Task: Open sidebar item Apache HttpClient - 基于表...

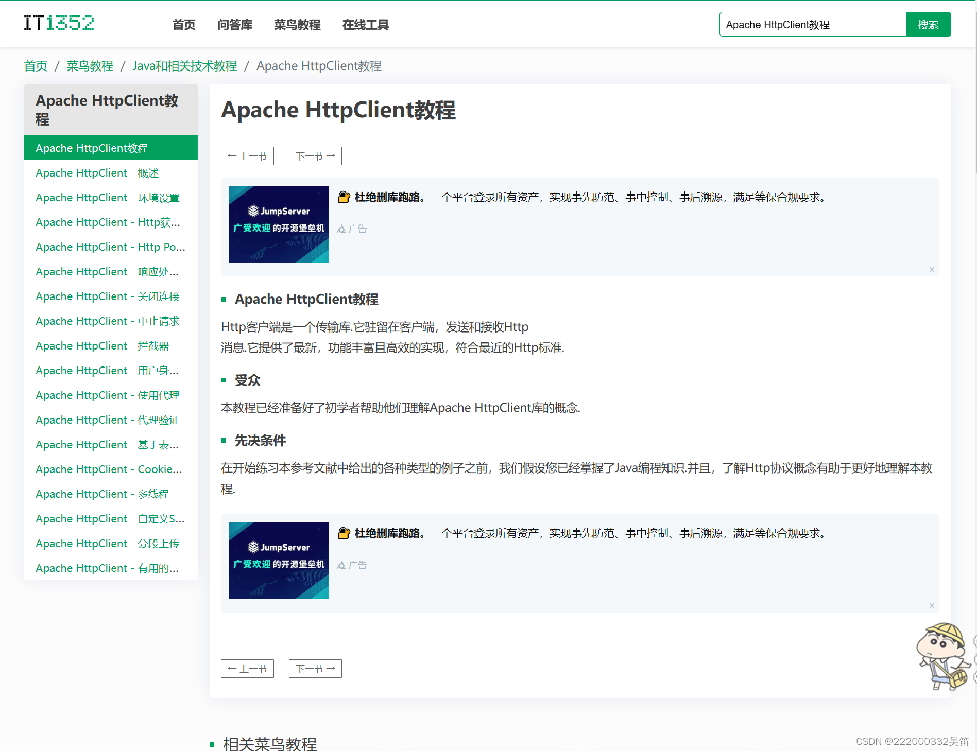Action: click(111, 445)
